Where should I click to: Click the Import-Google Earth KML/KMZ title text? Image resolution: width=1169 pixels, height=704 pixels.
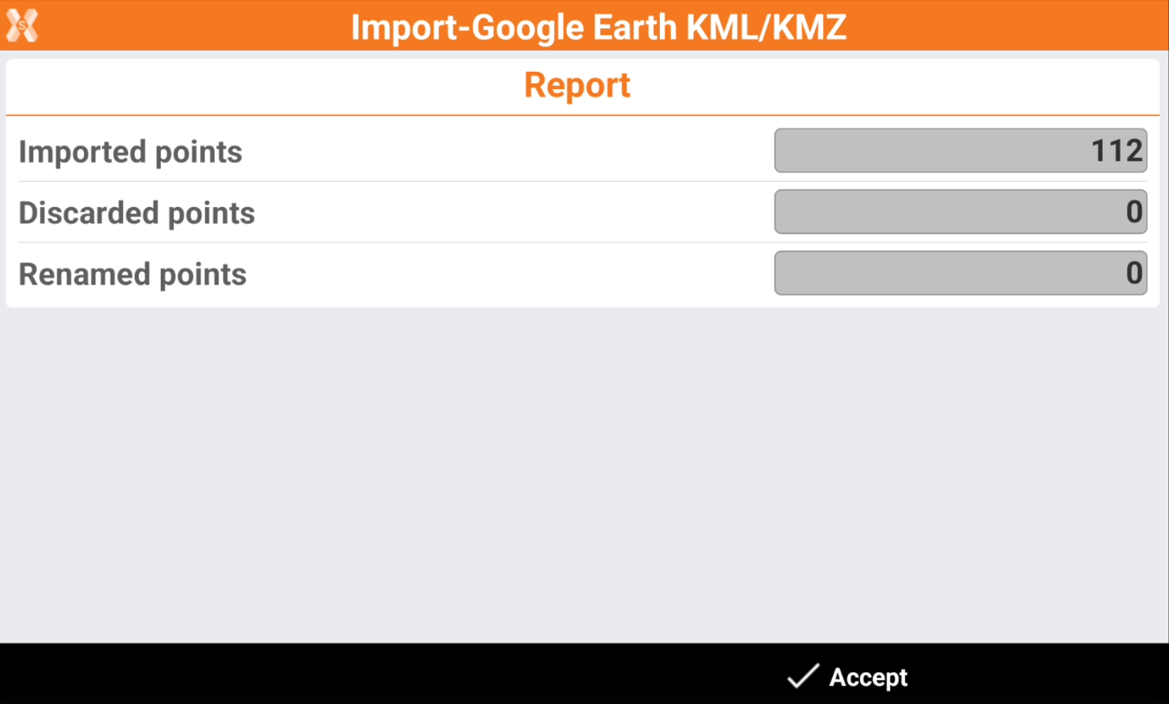[598, 28]
